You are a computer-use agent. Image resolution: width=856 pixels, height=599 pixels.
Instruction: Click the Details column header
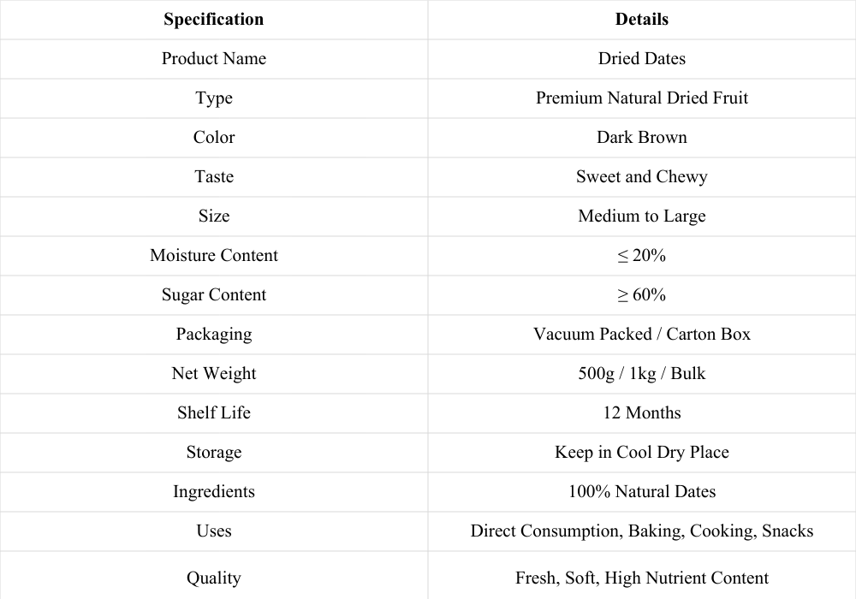click(641, 19)
